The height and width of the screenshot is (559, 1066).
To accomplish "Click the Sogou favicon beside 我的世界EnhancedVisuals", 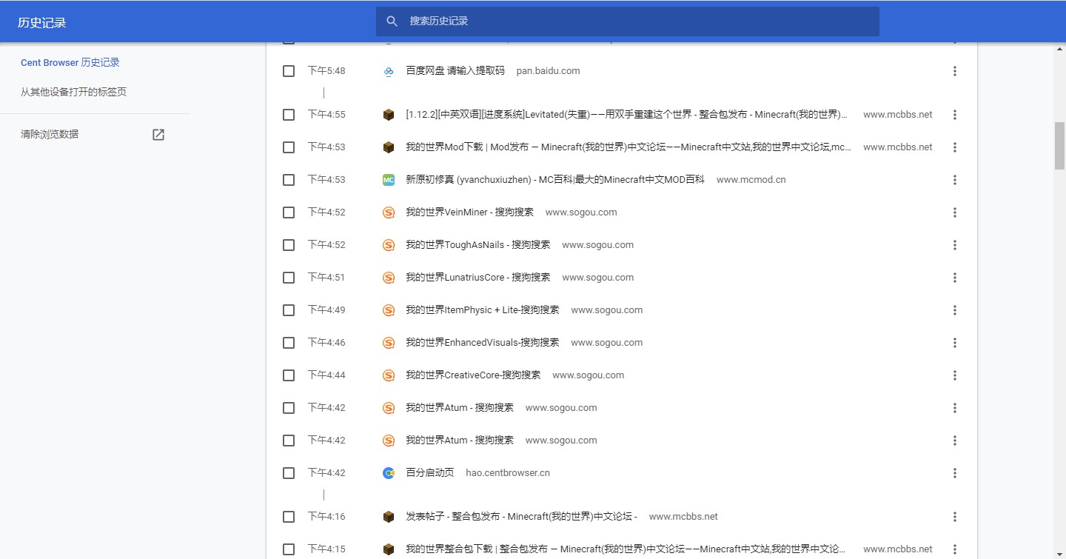I will click(x=389, y=343).
